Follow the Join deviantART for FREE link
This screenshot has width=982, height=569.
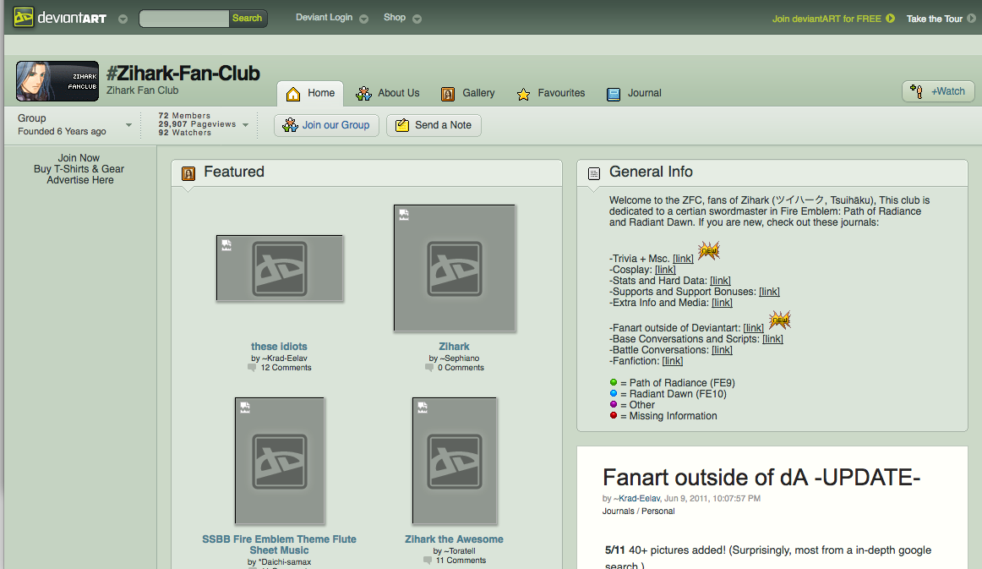click(x=833, y=19)
